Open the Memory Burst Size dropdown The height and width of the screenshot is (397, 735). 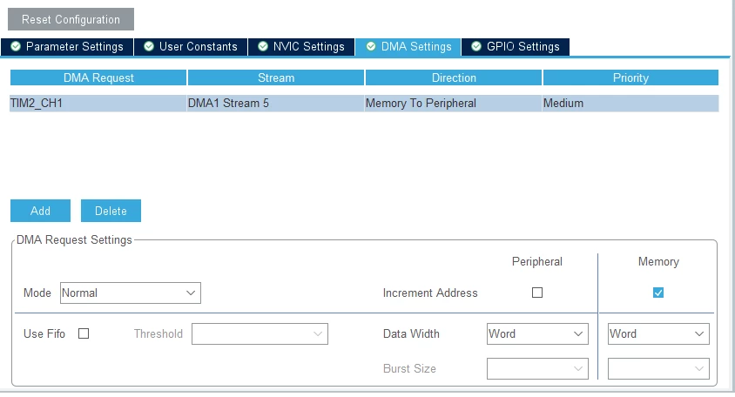pos(658,369)
